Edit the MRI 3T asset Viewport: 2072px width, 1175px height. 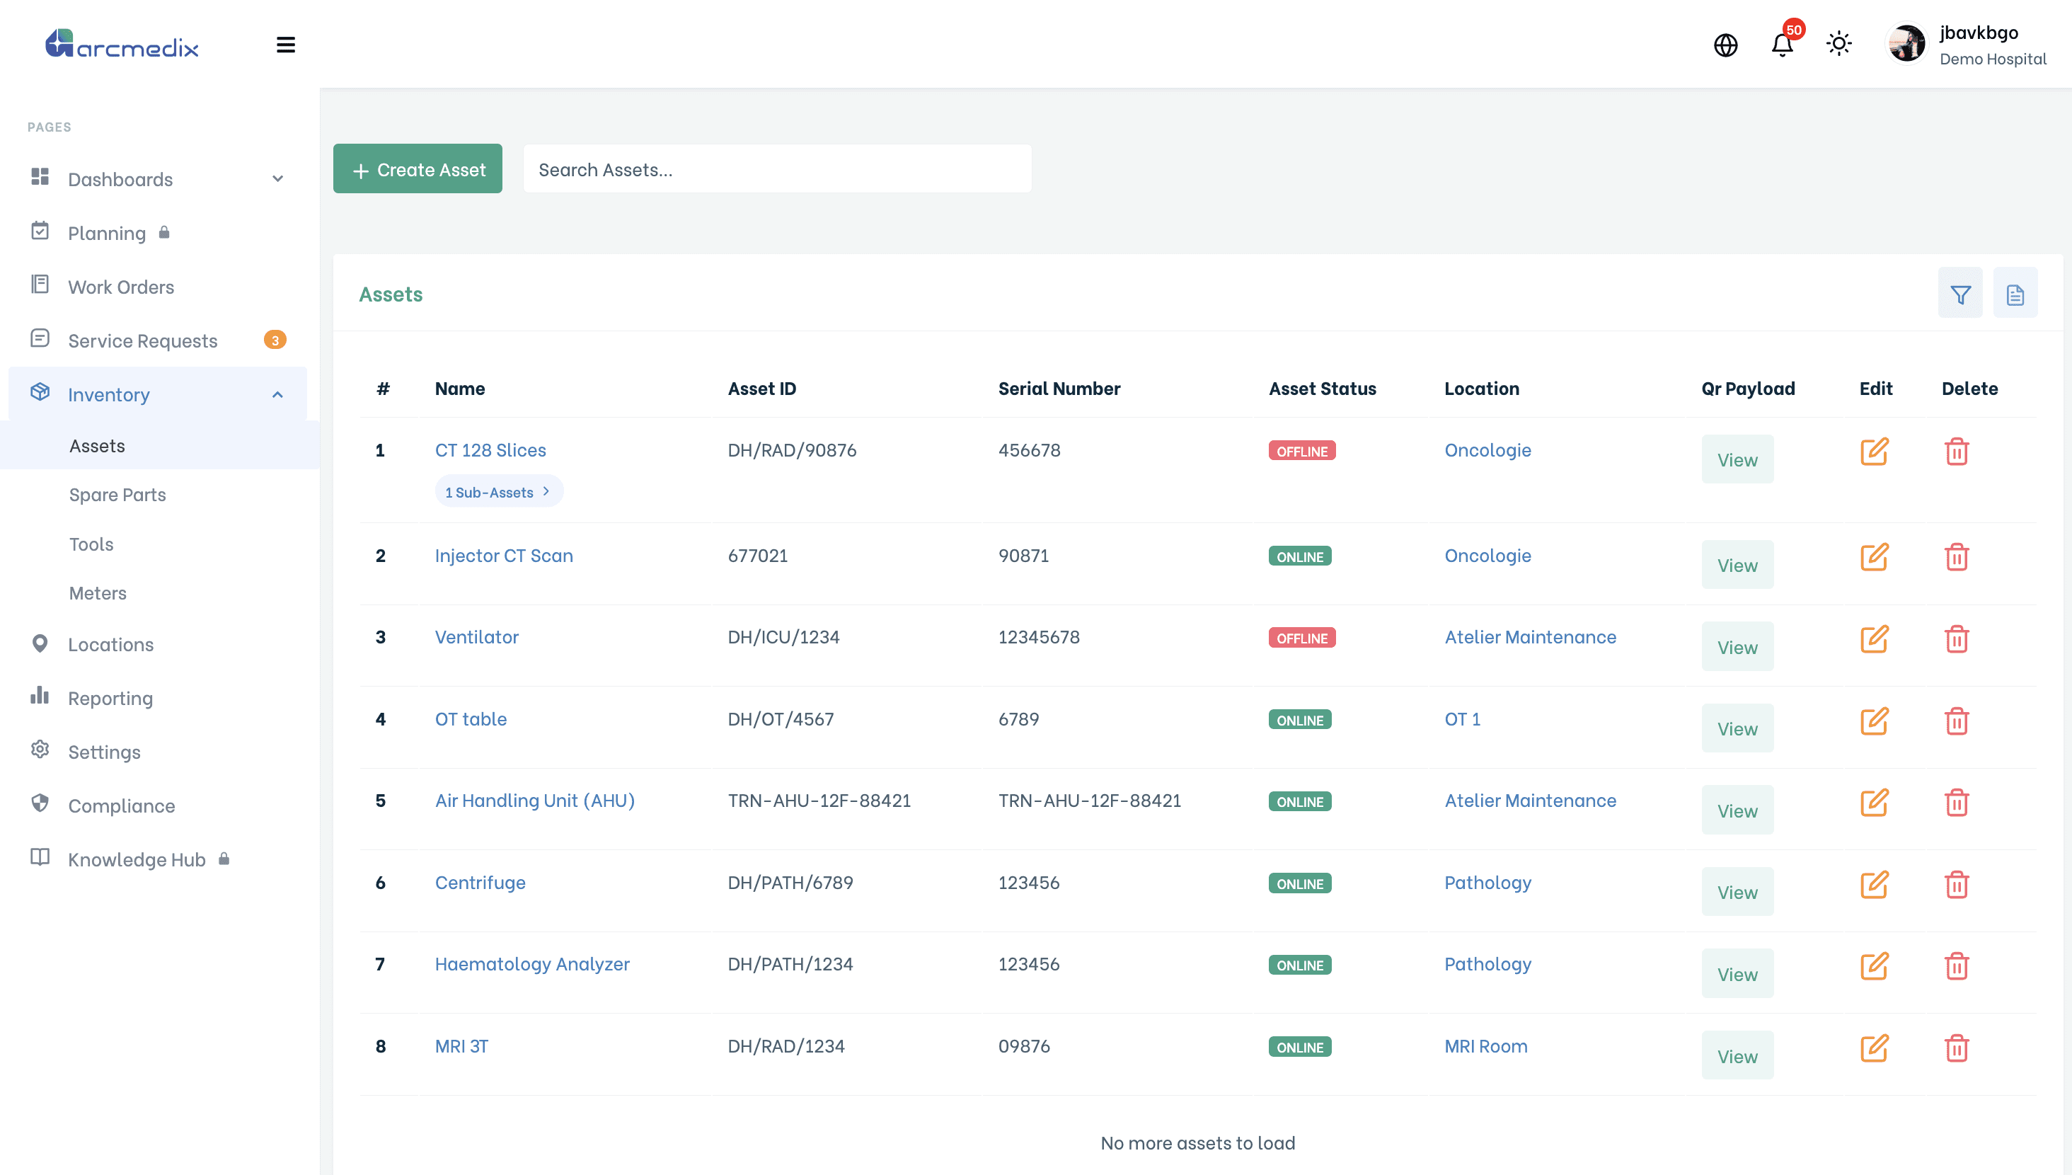pos(1874,1048)
